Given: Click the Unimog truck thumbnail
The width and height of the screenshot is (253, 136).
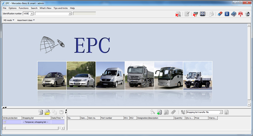Looking at the screenshot, I should coord(198,76).
